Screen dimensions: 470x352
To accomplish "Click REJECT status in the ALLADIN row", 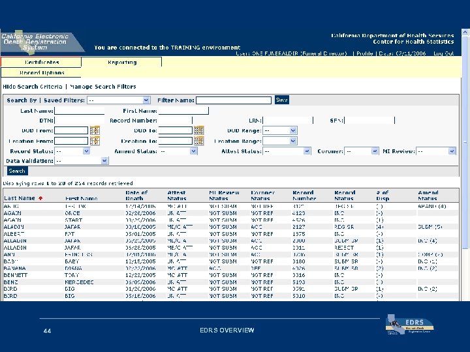I will (344, 248).
